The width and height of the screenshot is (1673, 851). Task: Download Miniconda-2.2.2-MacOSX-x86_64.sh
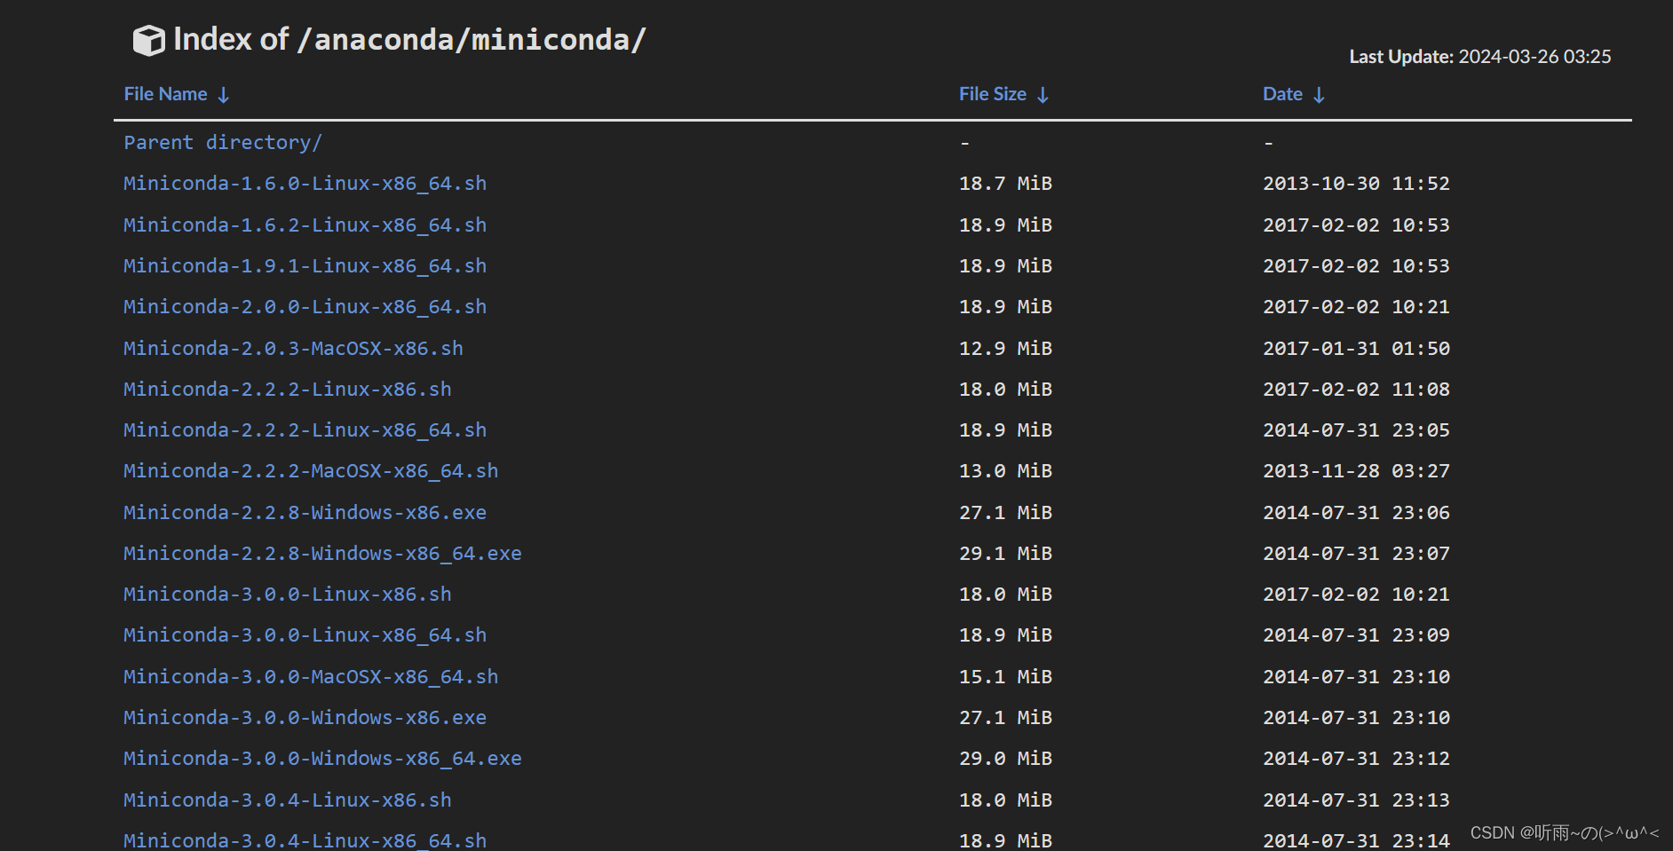click(310, 471)
